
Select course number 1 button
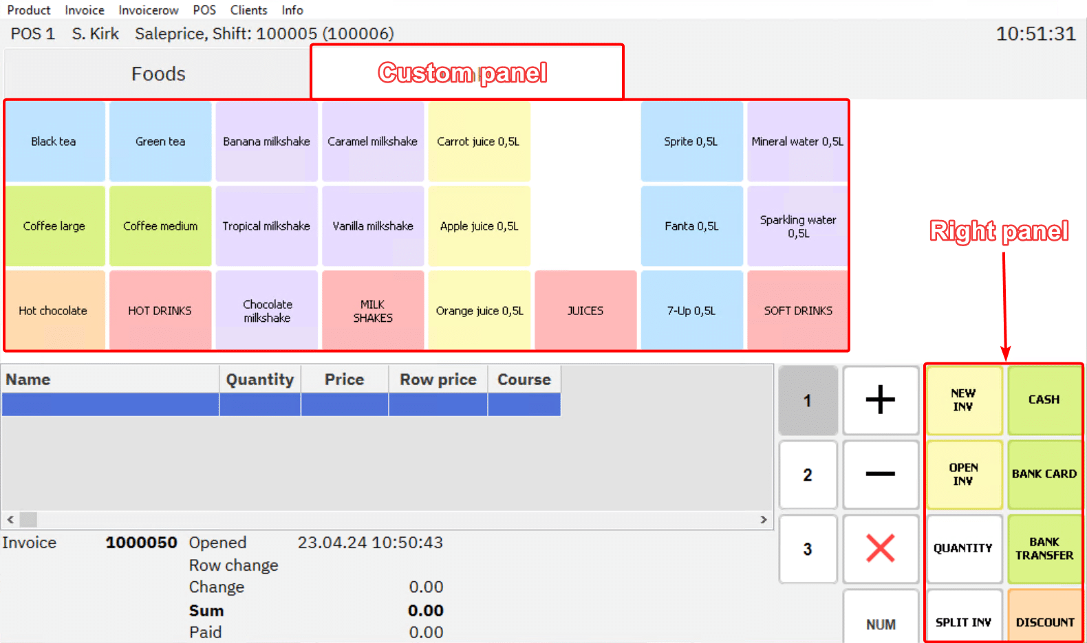(x=808, y=400)
